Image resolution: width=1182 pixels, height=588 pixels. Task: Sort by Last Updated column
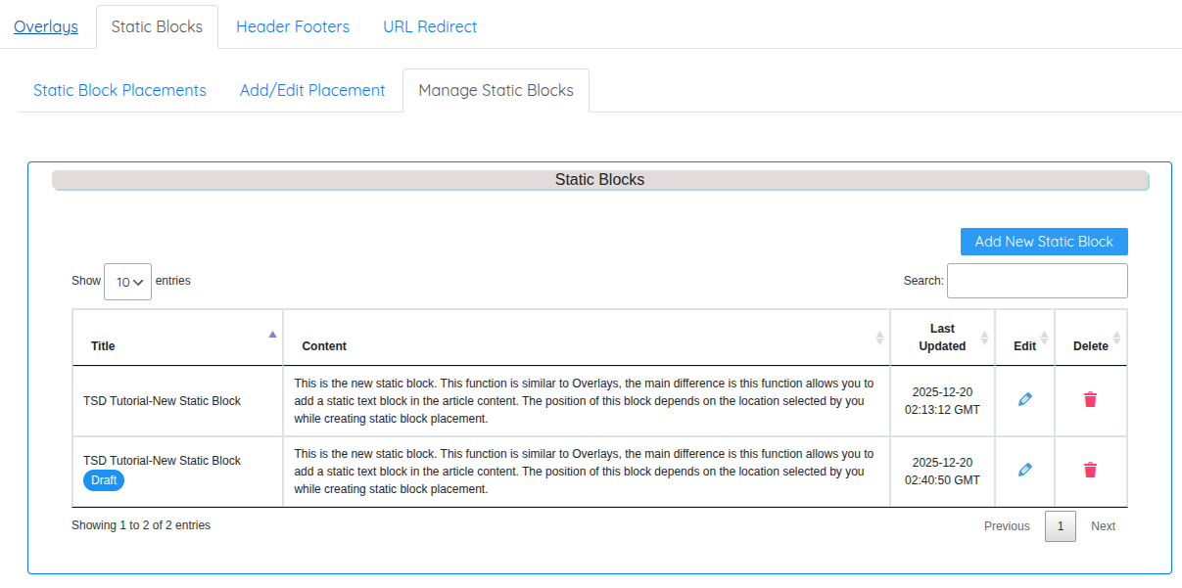coord(942,338)
